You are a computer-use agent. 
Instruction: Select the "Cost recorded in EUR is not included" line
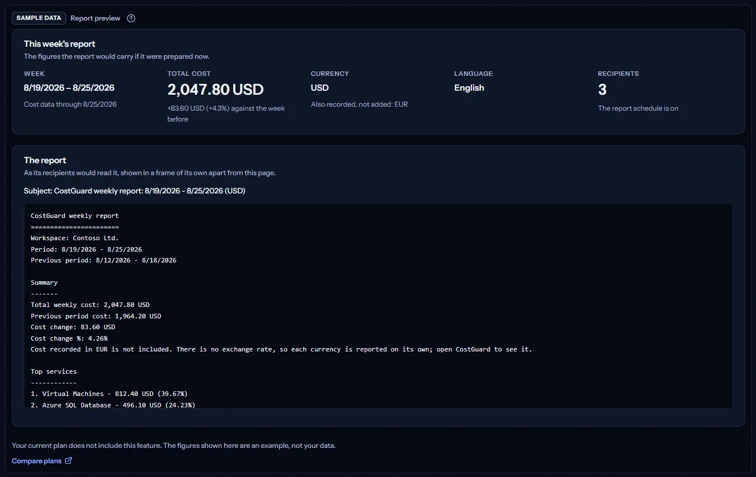point(281,349)
